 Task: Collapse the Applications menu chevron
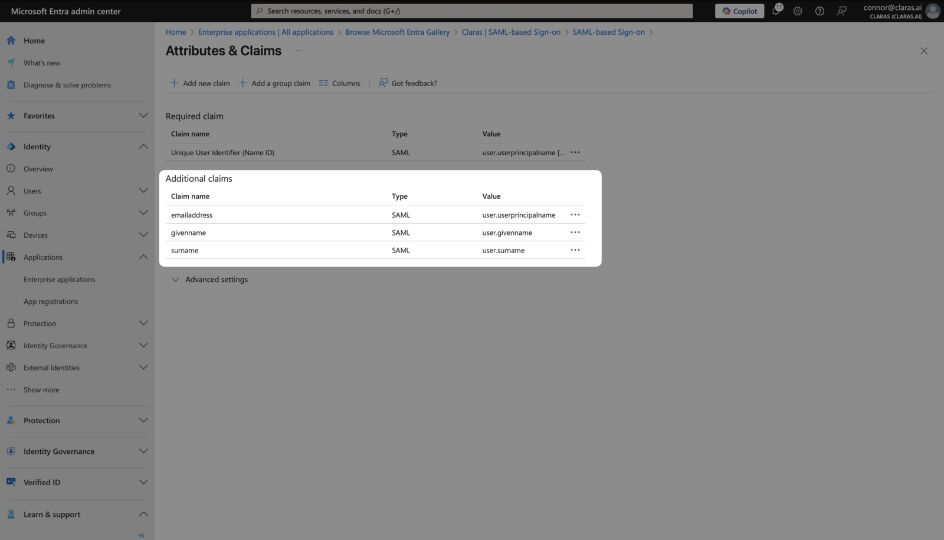click(x=143, y=257)
